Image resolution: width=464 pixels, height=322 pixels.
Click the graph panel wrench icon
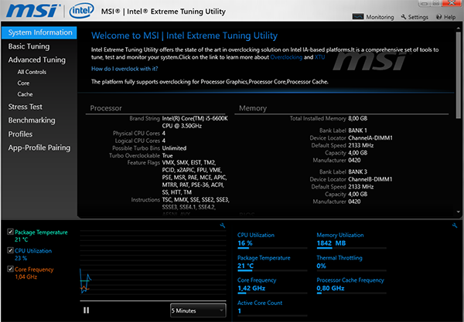tap(223, 225)
